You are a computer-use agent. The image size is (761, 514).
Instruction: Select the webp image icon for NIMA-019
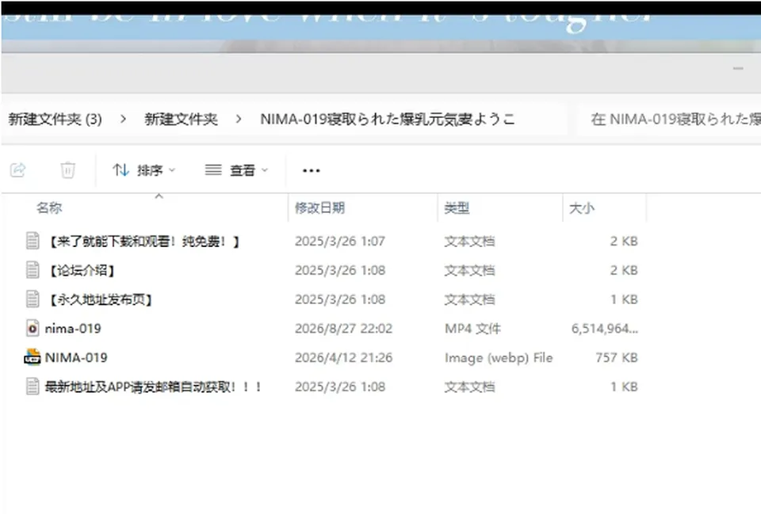(x=33, y=357)
